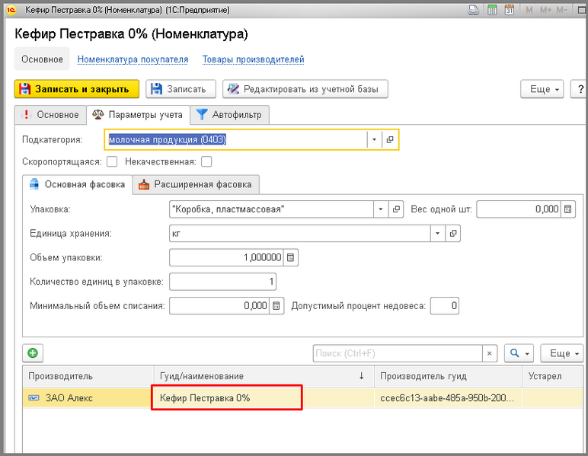Select the ЗАО Алекс table row cell

(88, 398)
